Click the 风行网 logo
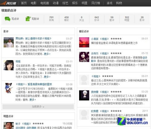Screen dimensions: 151x129 click(8, 3)
